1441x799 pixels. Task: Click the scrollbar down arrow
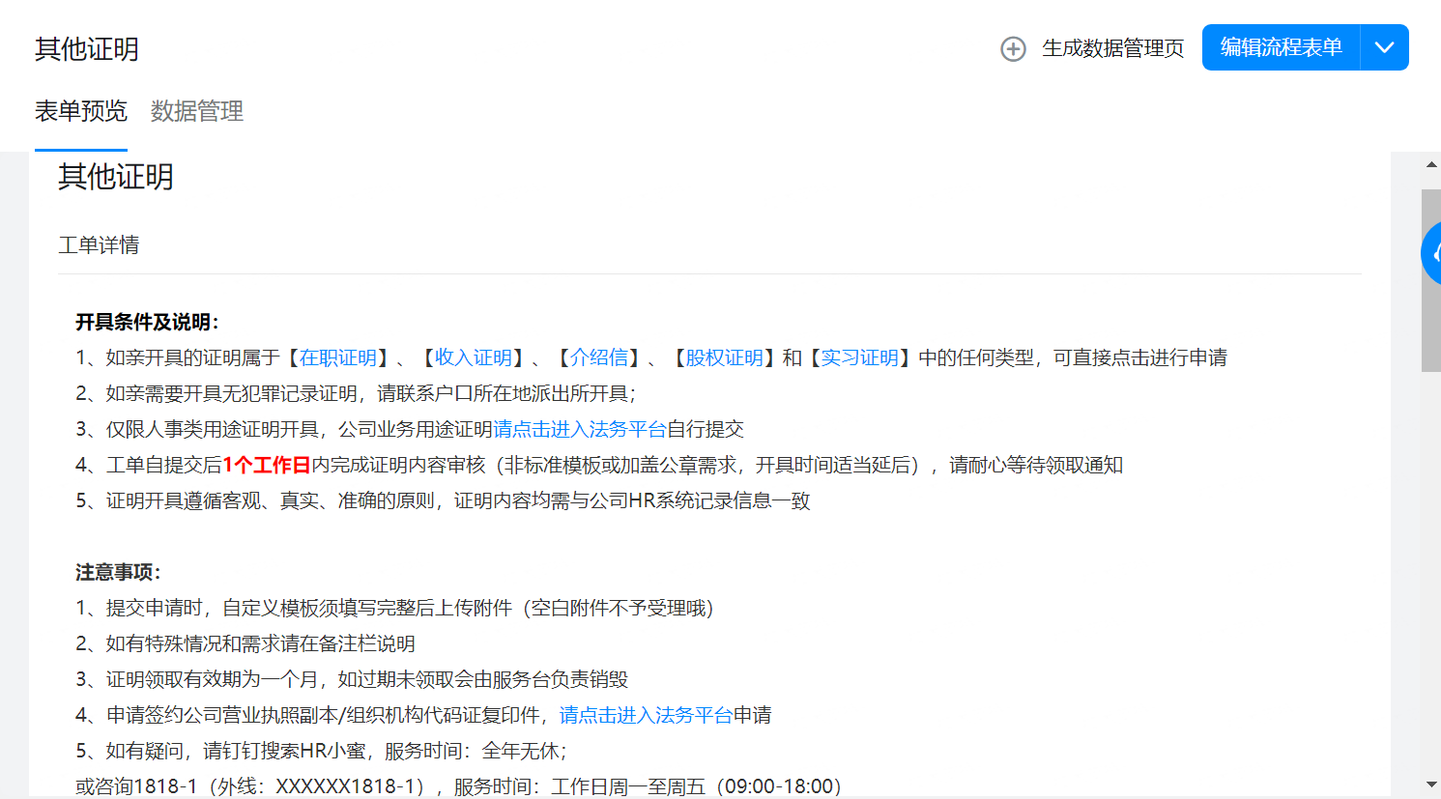1431,785
